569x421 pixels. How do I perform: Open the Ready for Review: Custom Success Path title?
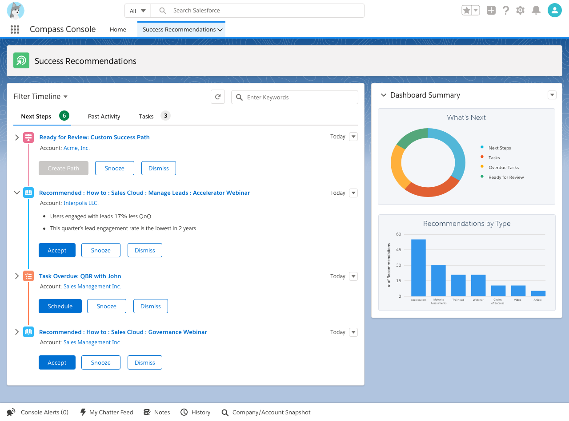[95, 138]
